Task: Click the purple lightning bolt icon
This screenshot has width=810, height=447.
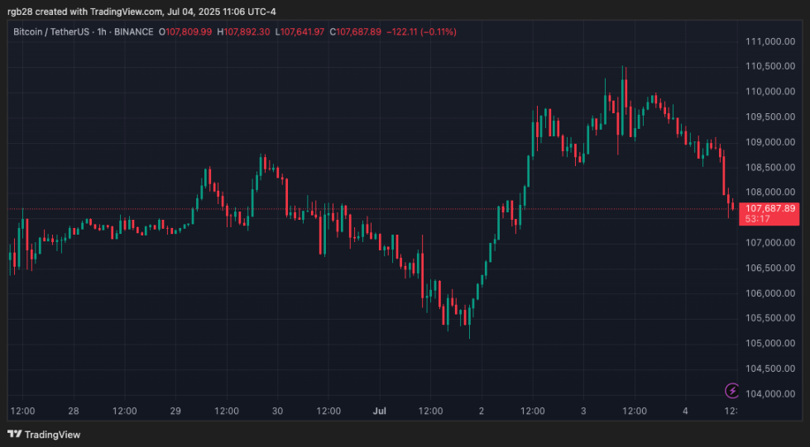Action: pos(731,390)
